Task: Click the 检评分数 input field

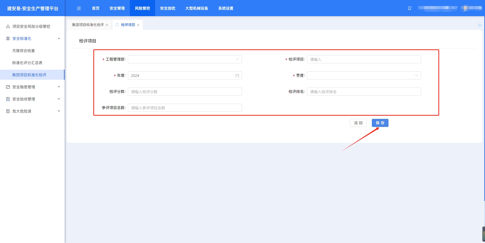Action: 185,92
